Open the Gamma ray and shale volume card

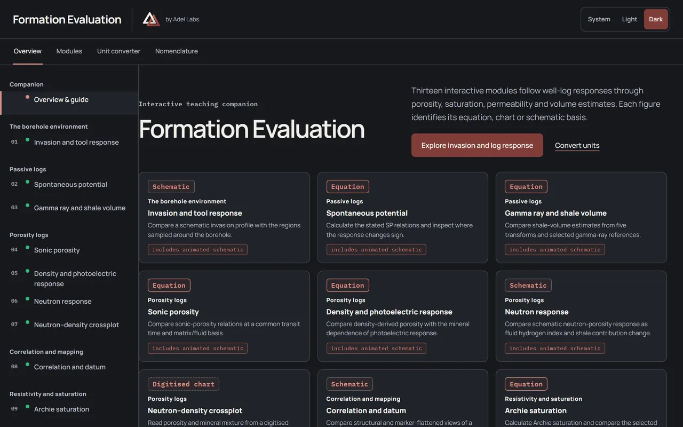(x=581, y=217)
